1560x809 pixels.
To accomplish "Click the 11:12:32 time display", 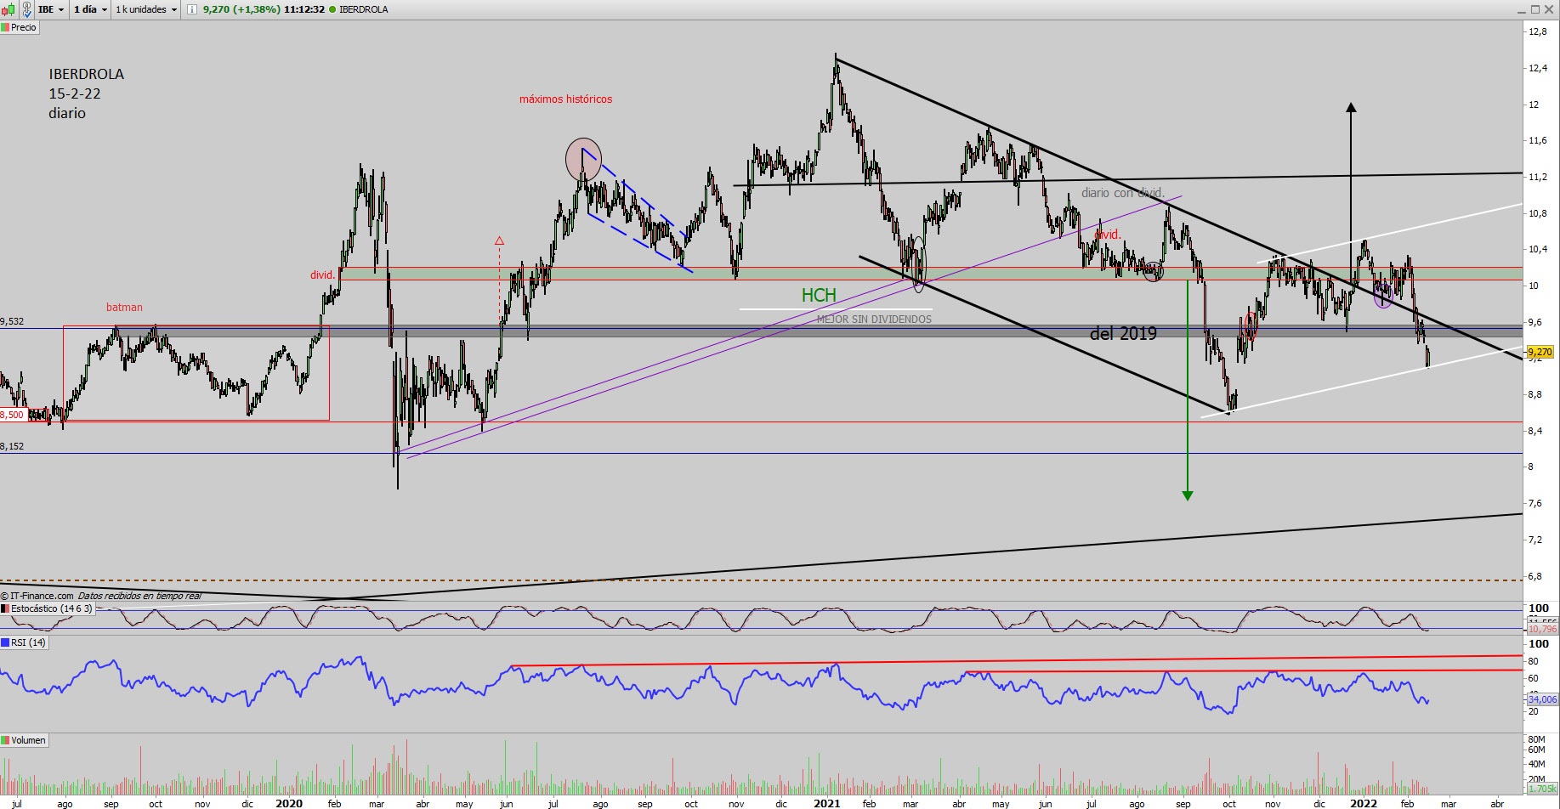I will tap(304, 9).
